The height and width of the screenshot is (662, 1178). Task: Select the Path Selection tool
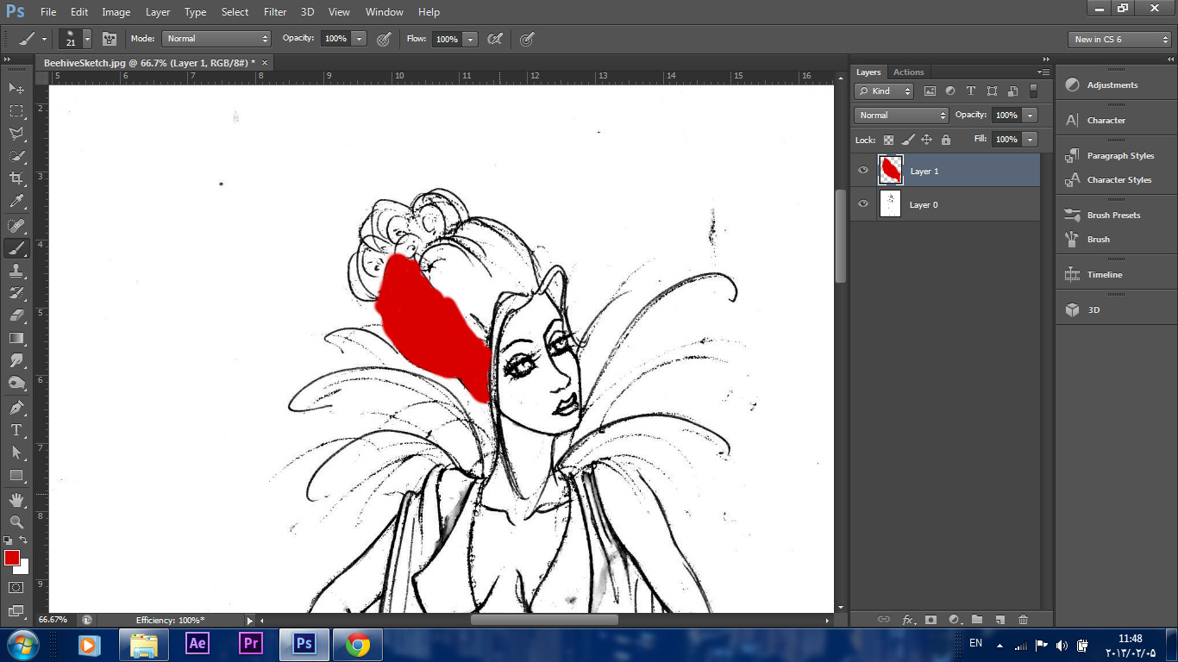(16, 453)
